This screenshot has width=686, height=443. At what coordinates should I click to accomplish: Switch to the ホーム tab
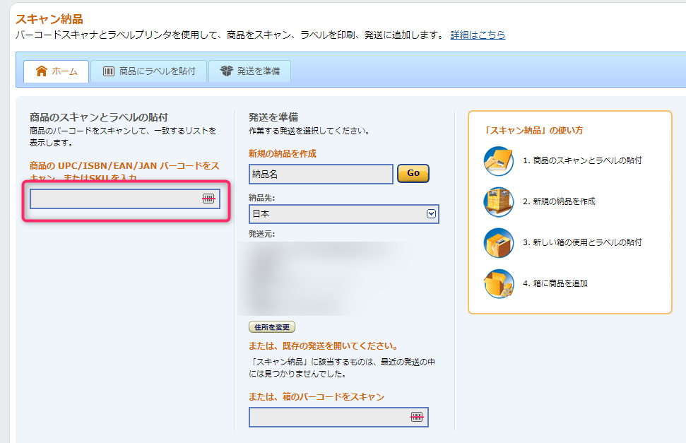coord(57,71)
